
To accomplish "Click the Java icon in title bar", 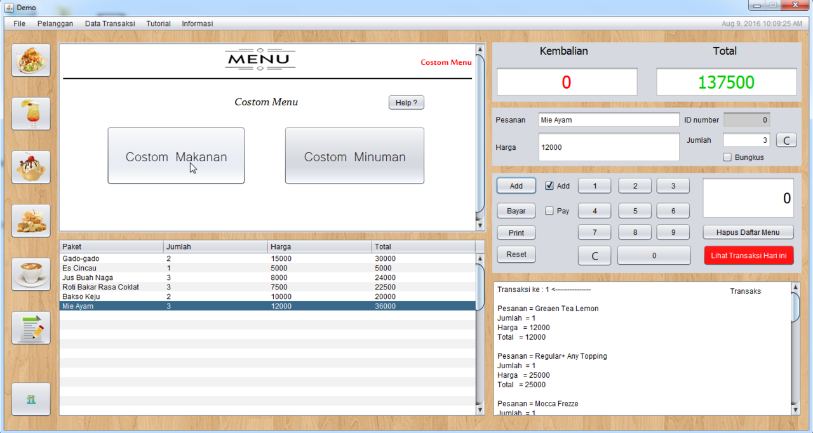I will [9, 7].
